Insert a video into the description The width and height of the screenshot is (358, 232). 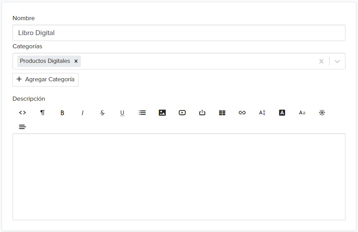[182, 113]
